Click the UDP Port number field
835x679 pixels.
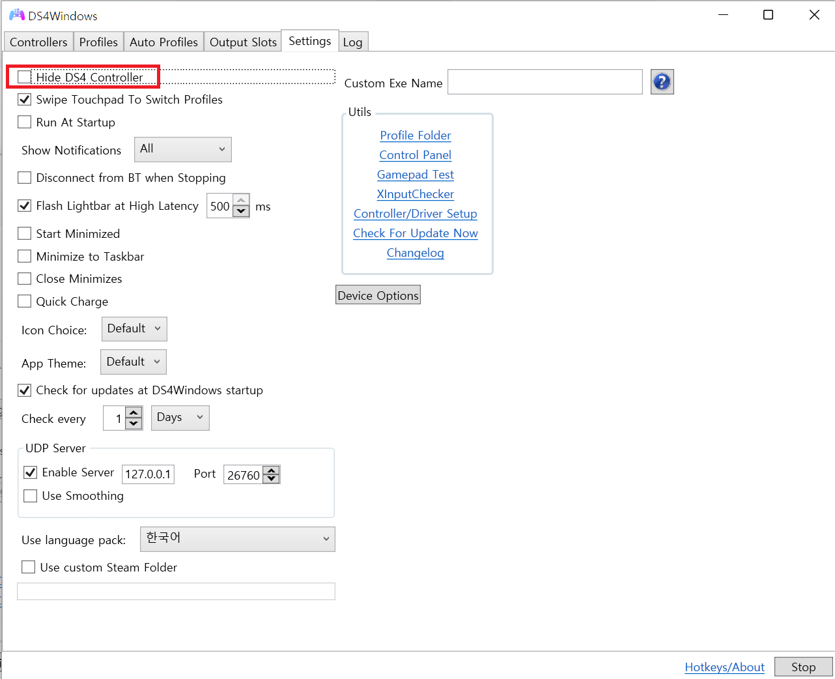click(244, 474)
